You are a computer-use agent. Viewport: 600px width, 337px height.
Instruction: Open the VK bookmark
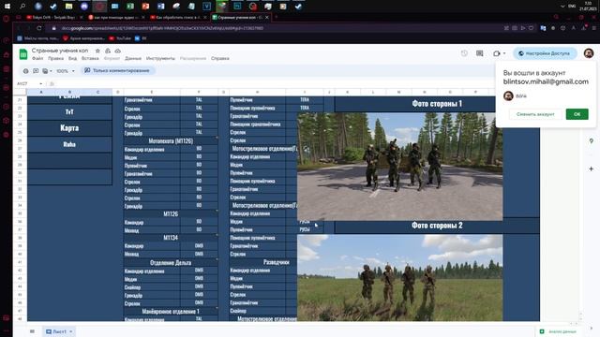tap(141, 38)
